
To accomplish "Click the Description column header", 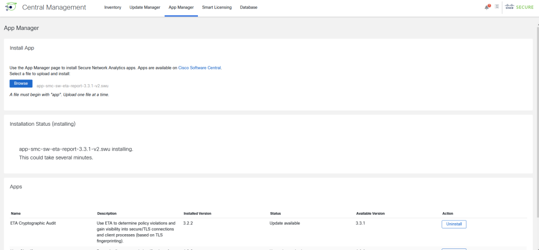I will pyautogui.click(x=106, y=214).
